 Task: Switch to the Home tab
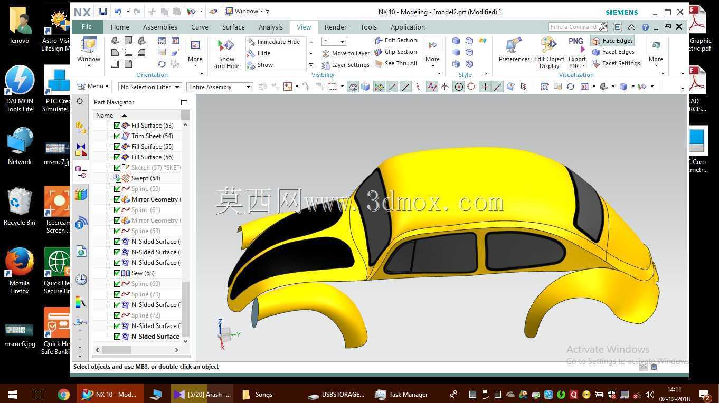pyautogui.click(x=120, y=27)
